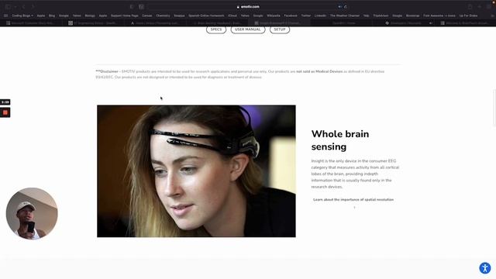This screenshot has height=279, width=496.
Task: Open the Up For Grabs bookmark
Action: pyautogui.click(x=468, y=15)
